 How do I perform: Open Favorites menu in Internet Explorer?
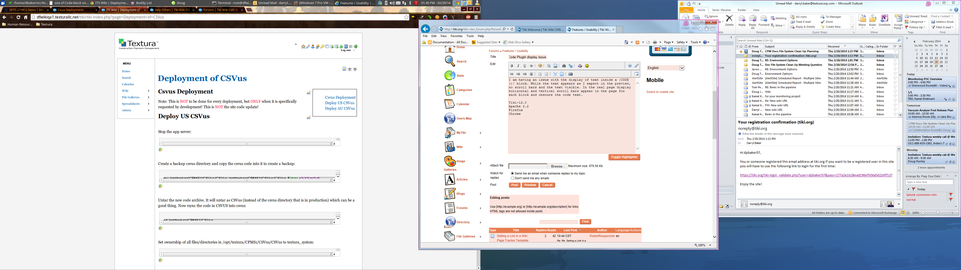click(456, 36)
